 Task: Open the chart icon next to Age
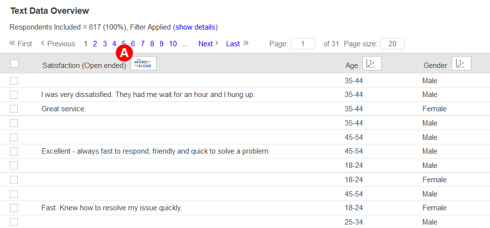pos(372,64)
